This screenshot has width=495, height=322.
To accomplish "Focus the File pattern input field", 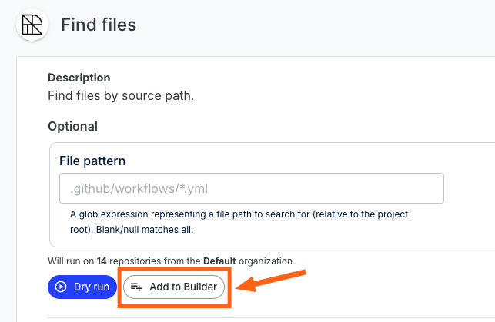I will 252,188.
